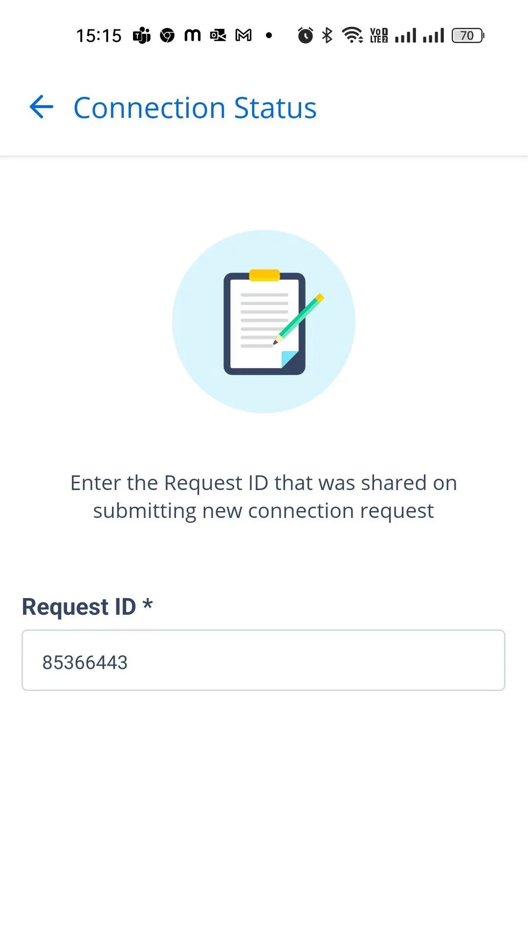Focus the Request ID input field
This screenshot has height=939, width=528.
264,660
